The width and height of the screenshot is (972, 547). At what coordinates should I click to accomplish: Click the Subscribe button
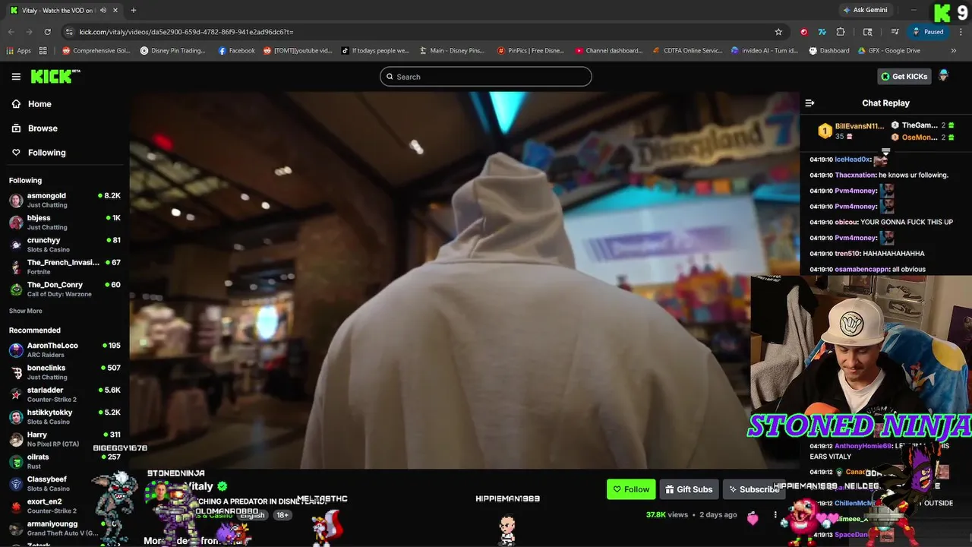(754, 489)
